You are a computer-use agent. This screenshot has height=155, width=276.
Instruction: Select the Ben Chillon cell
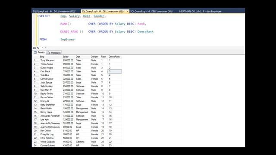click(51, 130)
